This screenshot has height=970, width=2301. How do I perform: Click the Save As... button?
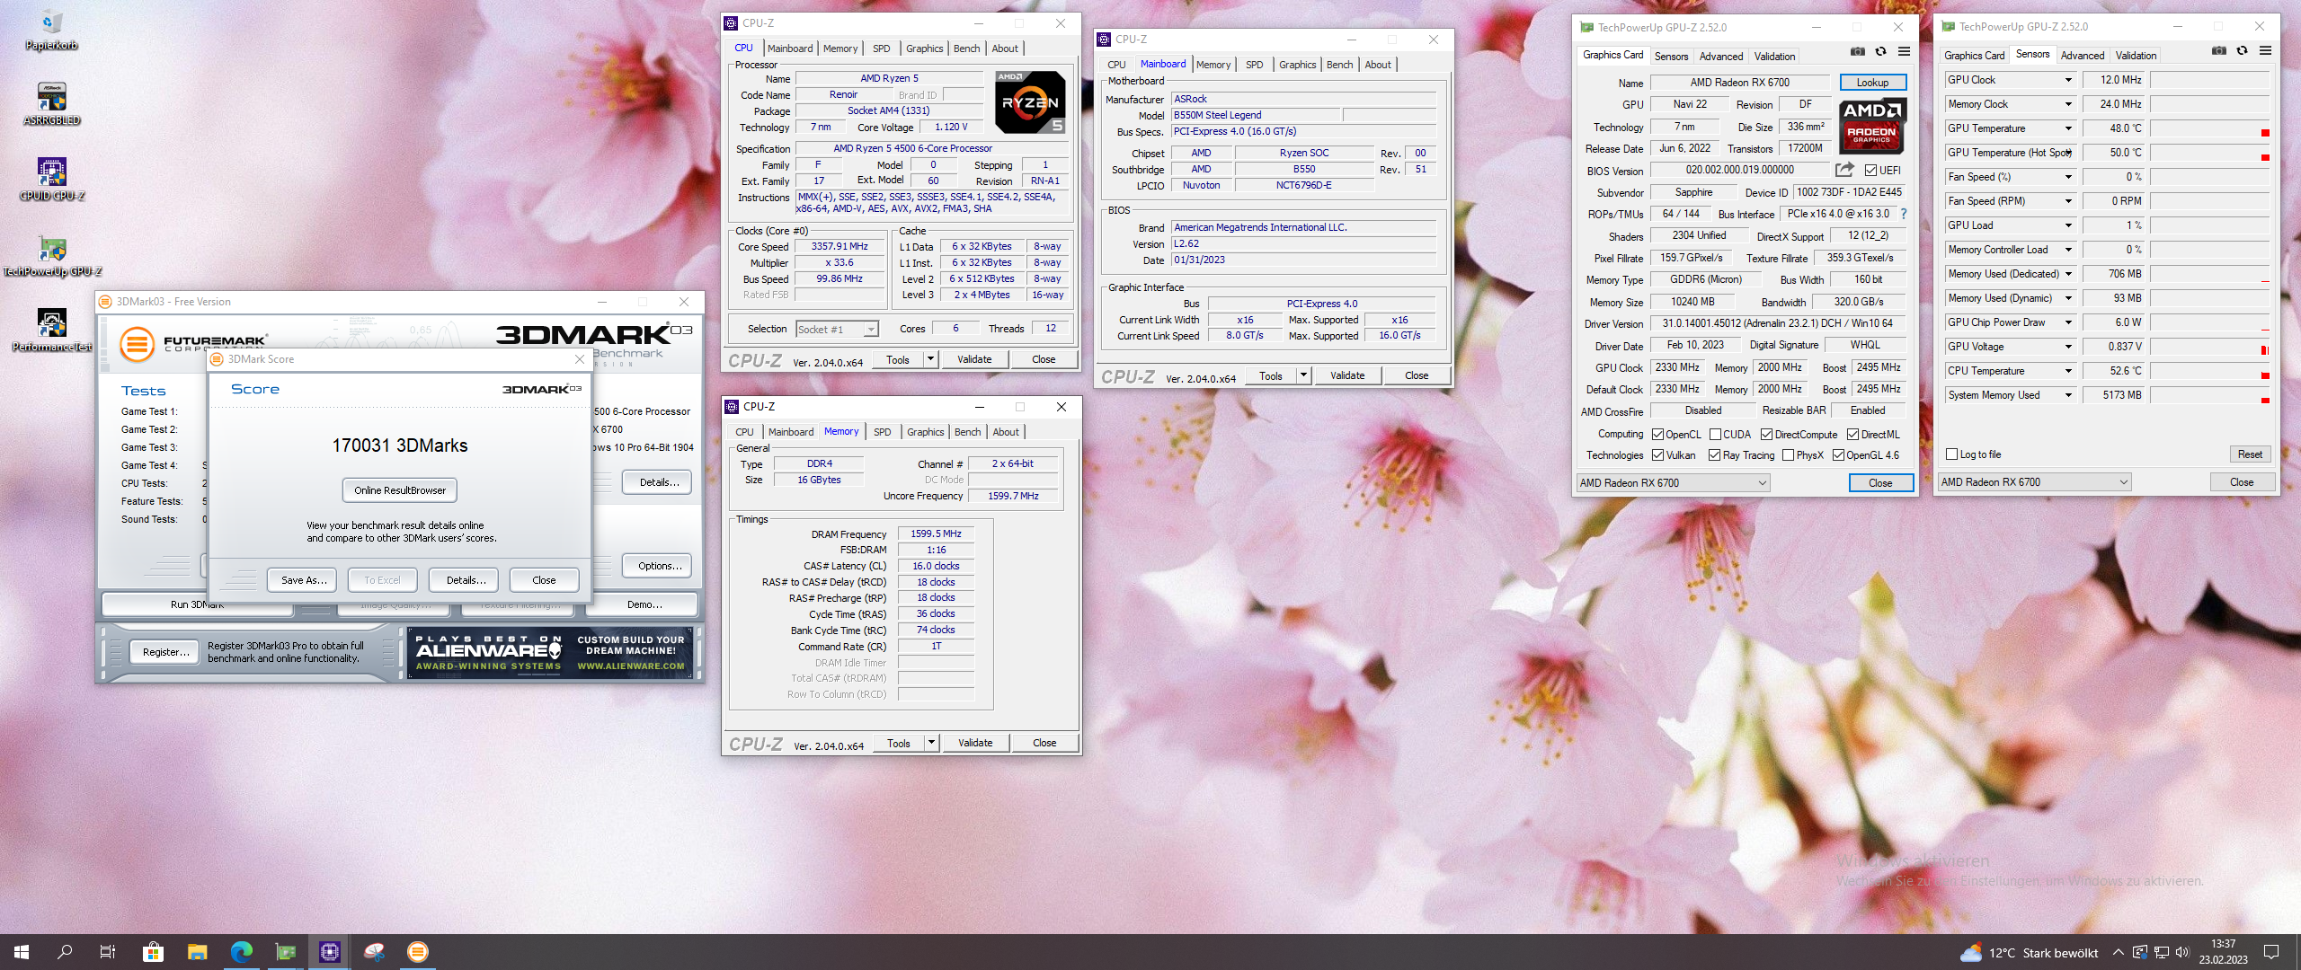(x=303, y=580)
